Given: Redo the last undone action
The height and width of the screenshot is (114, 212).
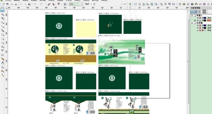Looking at the screenshot, I should click(41, 4).
